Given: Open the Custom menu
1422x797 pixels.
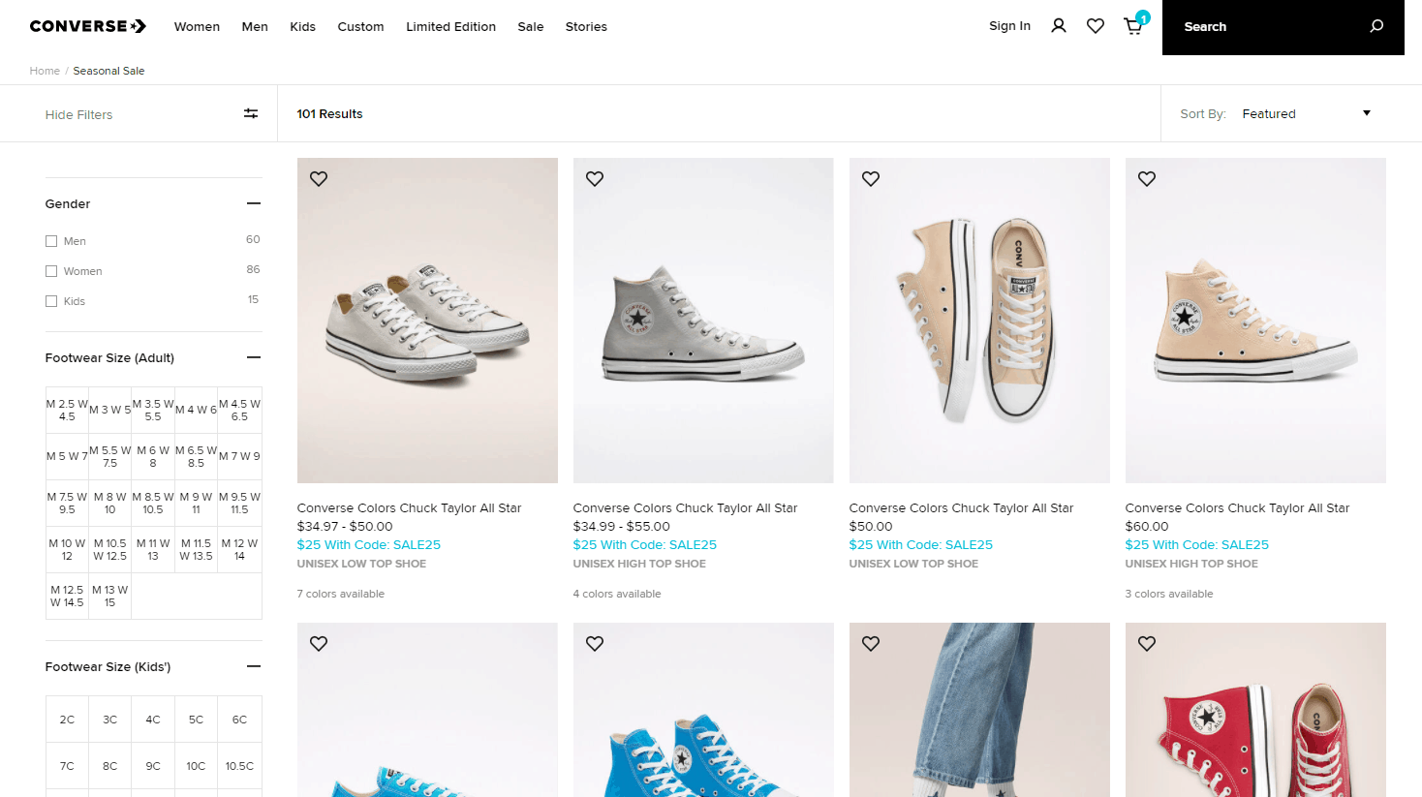Looking at the screenshot, I should [x=360, y=26].
